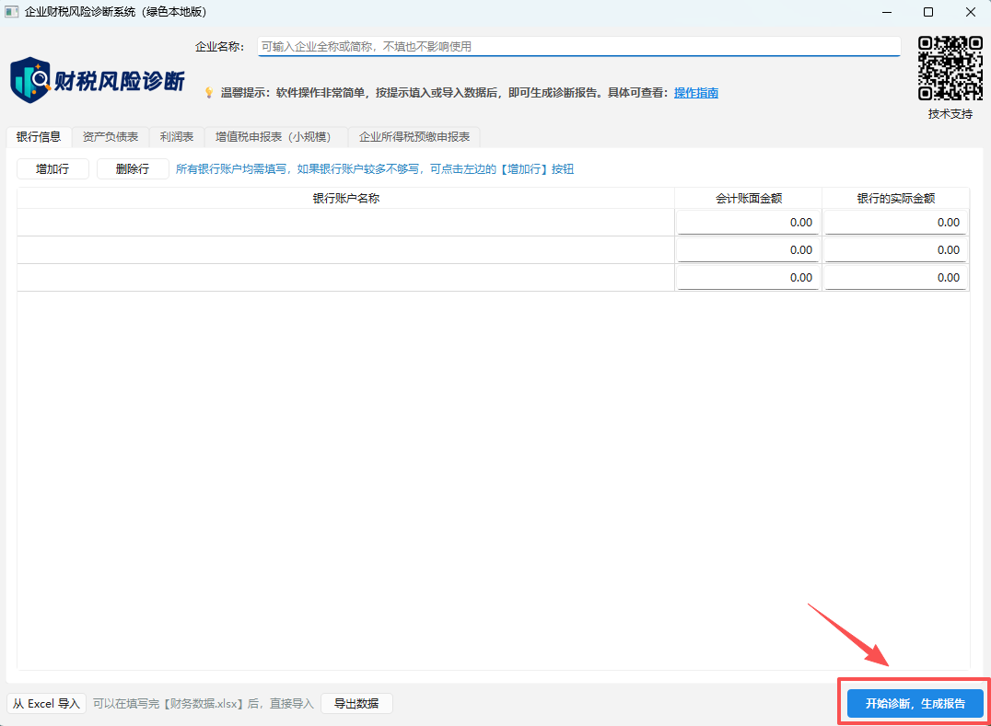Click the app icon in title bar
Screen dimensions: 991x726
(x=11, y=12)
